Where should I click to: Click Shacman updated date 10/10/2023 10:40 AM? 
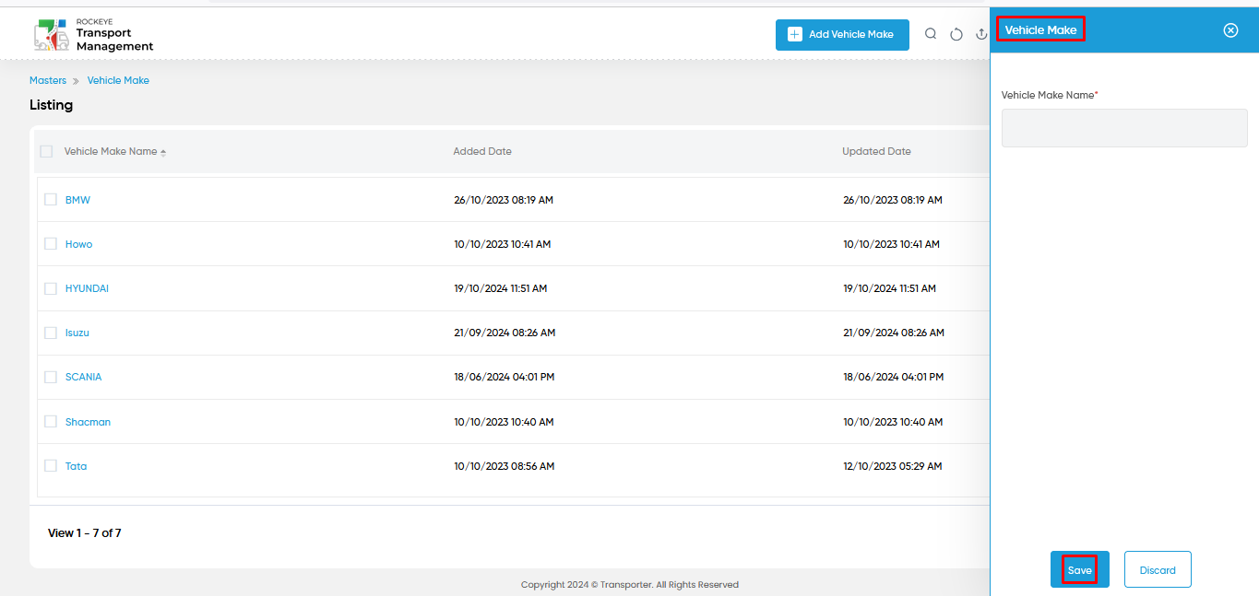tap(893, 422)
